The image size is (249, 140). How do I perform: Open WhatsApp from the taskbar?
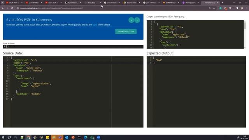coord(92,137)
